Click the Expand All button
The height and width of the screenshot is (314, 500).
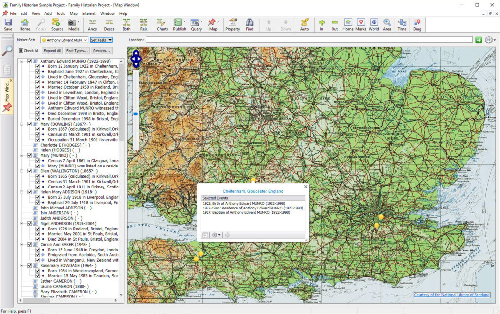[52, 51]
